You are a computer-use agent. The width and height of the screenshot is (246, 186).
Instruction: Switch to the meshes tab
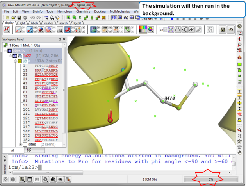coord(48,23)
